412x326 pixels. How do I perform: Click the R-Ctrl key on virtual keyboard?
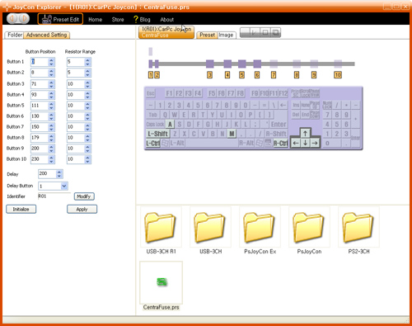click(x=280, y=144)
